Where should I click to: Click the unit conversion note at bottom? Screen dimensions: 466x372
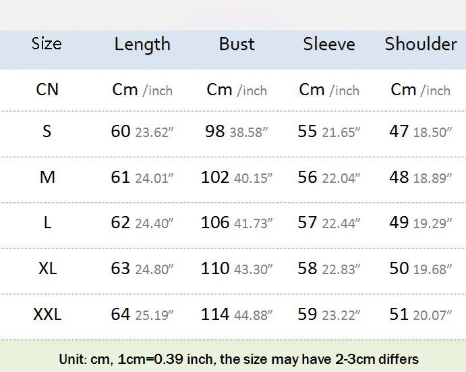pyautogui.click(x=239, y=359)
